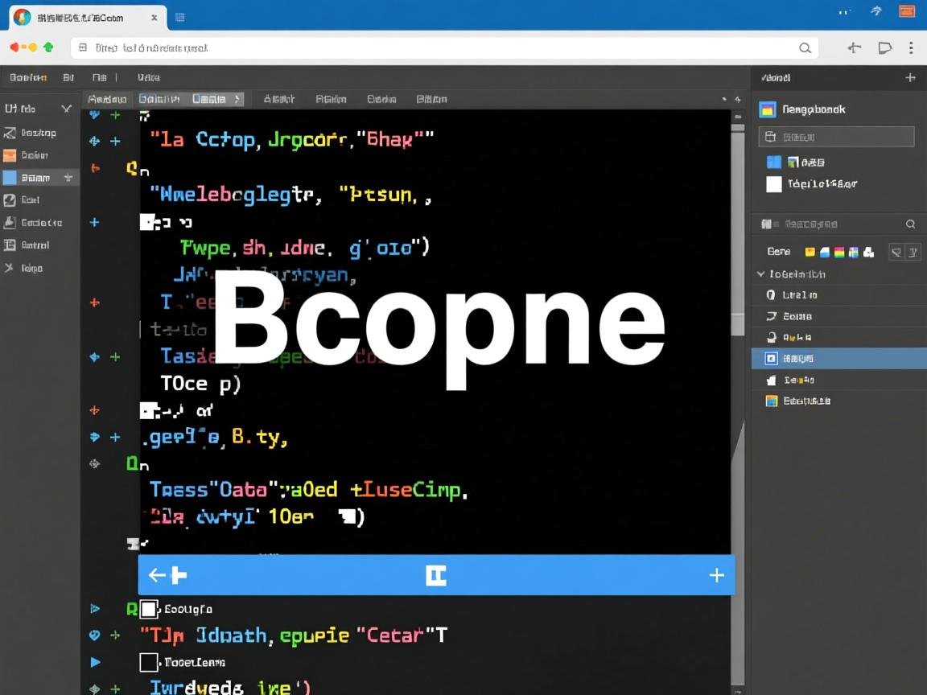
Task: Click the search magnifier in the address bar
Action: tap(805, 48)
